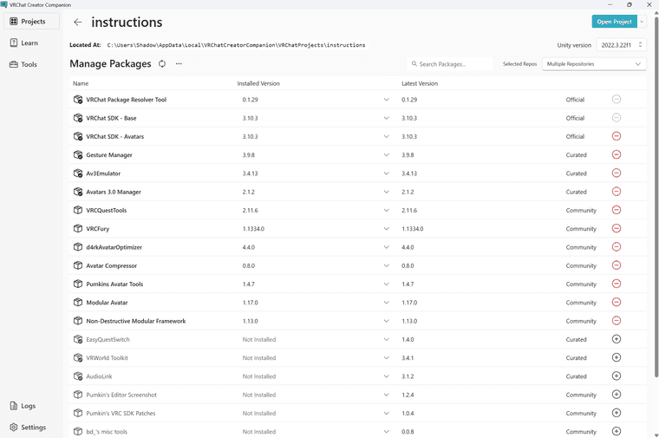659x438 pixels.
Task: Open version dropdown for AudioLink
Action: (x=386, y=376)
